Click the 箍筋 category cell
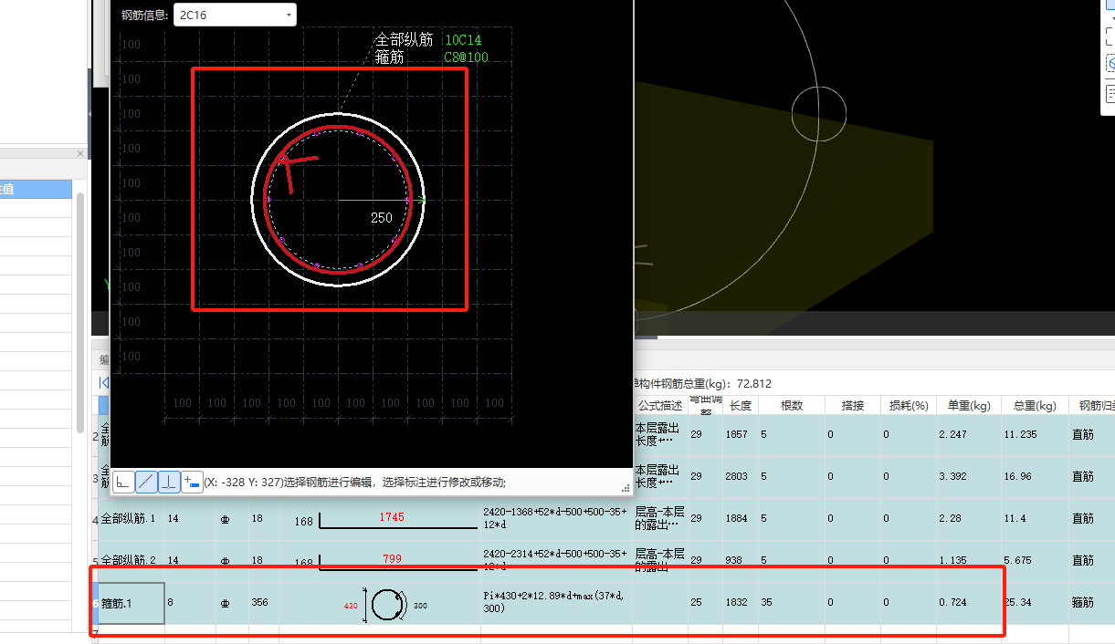 [x=1091, y=603]
